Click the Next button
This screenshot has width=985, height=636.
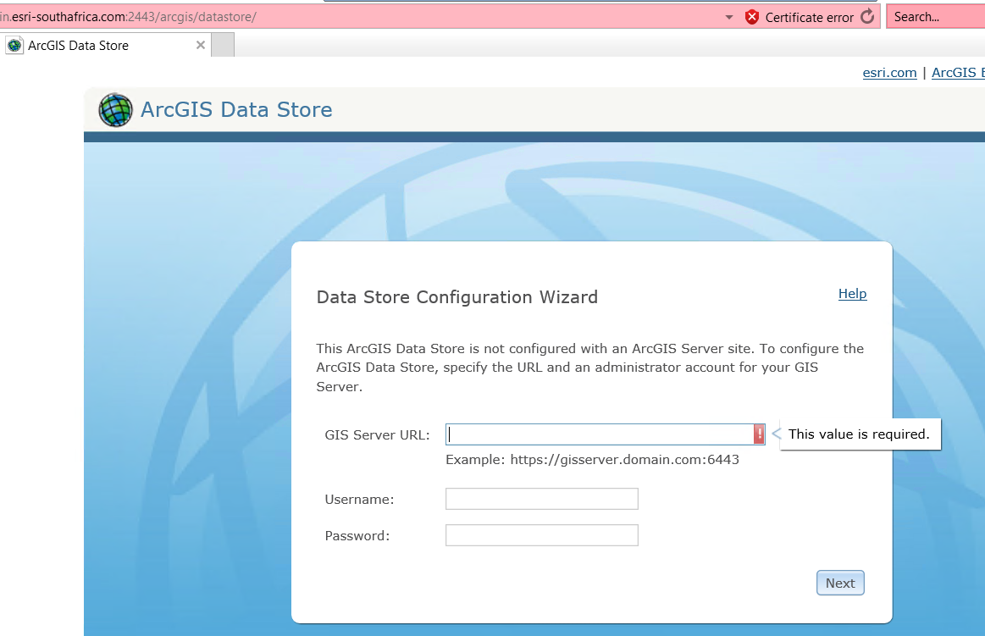[840, 583]
